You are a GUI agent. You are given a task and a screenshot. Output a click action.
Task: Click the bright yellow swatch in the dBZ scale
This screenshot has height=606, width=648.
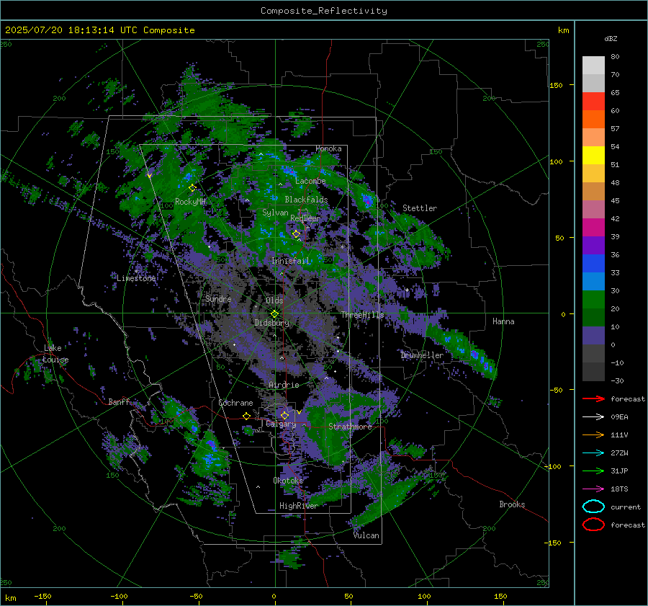(593, 155)
